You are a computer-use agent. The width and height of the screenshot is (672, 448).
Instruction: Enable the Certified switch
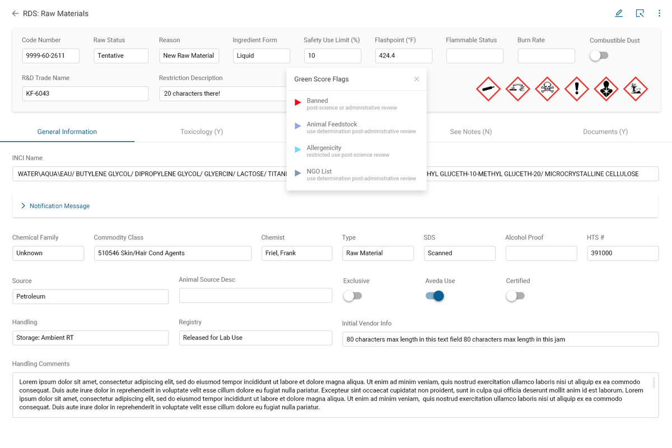(x=516, y=296)
